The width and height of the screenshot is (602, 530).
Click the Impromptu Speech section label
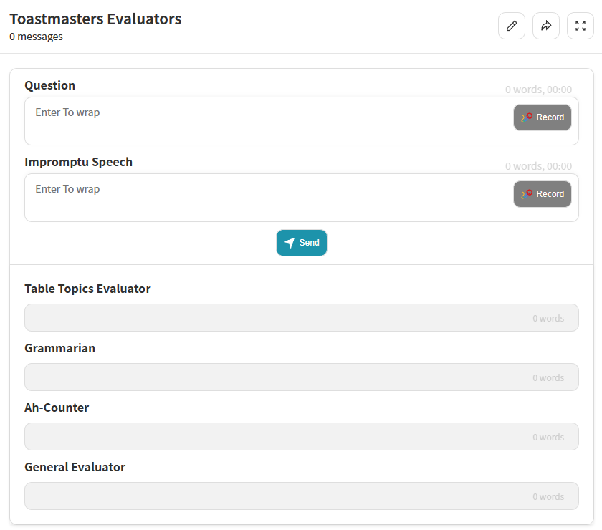(79, 162)
